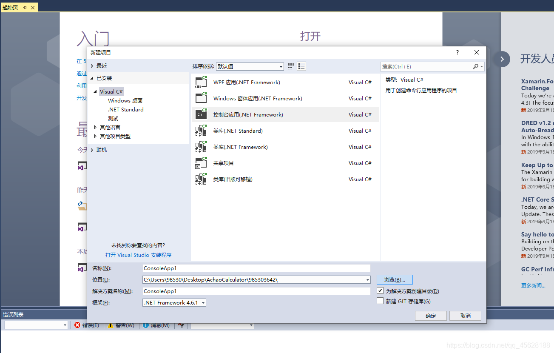Expand the 最近 tree node

pos(92,65)
